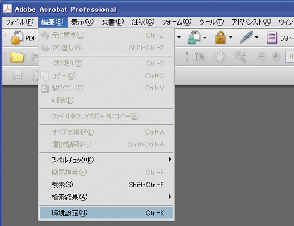The height and width of the screenshot is (226, 294).
Task: Select the sign pen icon
Action: [246, 38]
